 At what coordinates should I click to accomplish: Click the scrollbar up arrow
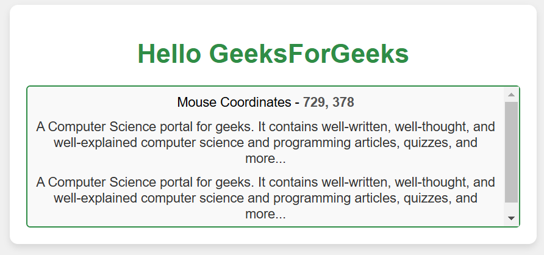511,95
